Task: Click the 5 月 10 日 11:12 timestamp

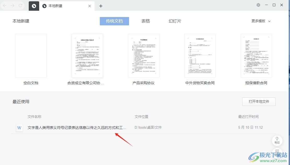Action: point(251,127)
